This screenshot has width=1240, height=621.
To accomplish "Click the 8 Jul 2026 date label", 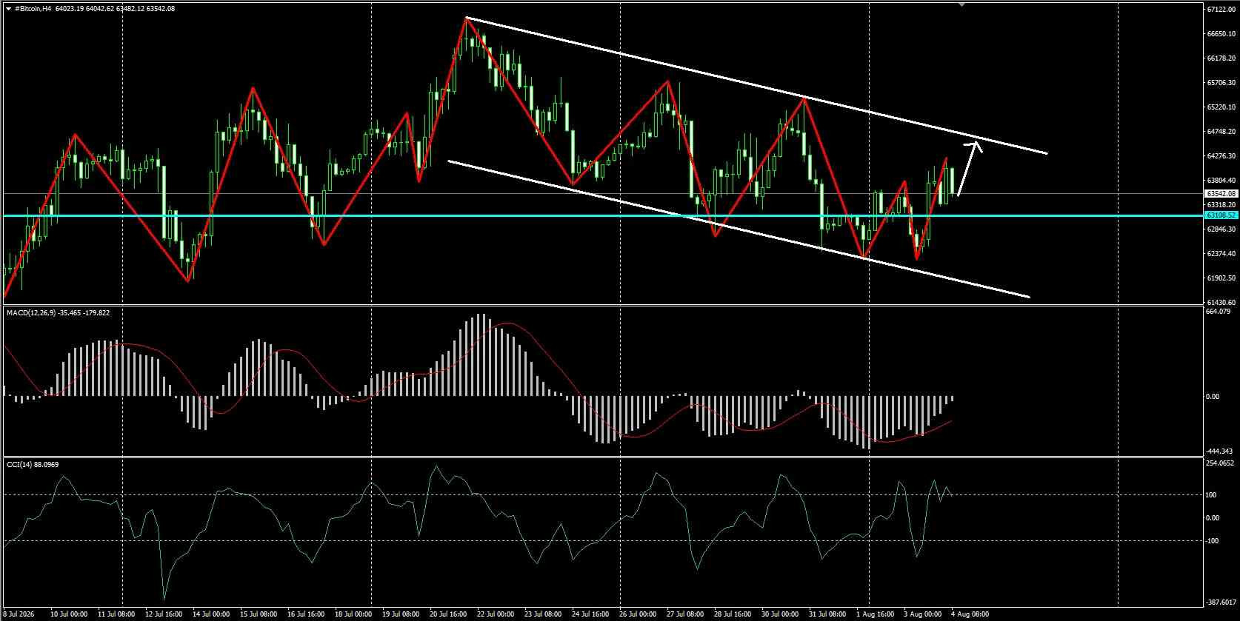I will coord(19,614).
